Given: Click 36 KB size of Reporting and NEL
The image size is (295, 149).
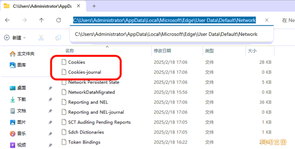Looking at the screenshot, I should (x=265, y=102).
